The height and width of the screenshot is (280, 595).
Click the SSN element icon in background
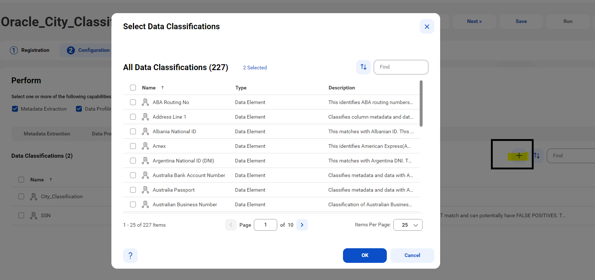coord(34,216)
